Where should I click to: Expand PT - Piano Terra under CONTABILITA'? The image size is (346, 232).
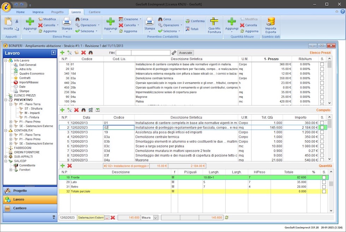pos(11,135)
